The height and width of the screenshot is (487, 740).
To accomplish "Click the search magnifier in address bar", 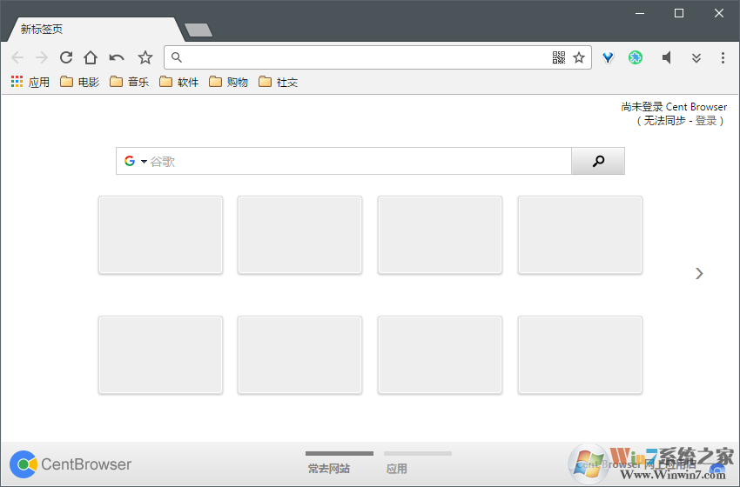I will pos(177,57).
